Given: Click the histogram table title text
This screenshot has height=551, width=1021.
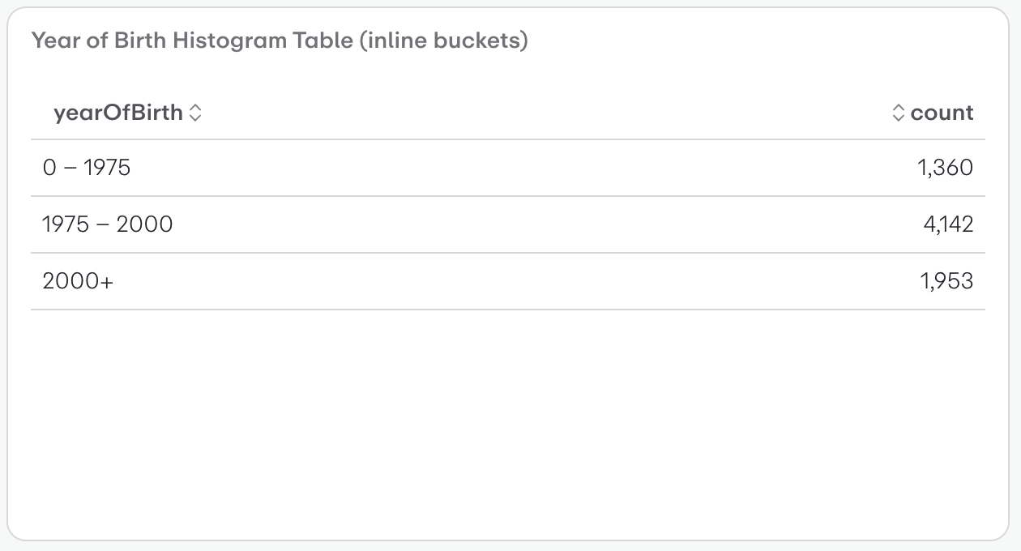Looking at the screenshot, I should pos(280,40).
